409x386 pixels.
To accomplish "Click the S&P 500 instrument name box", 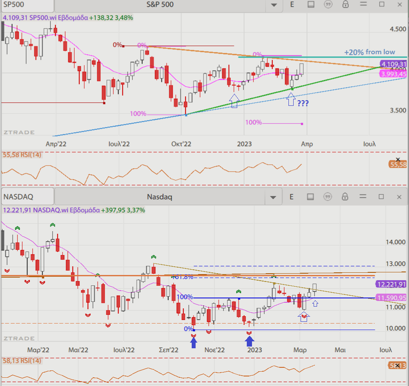I will [160, 5].
